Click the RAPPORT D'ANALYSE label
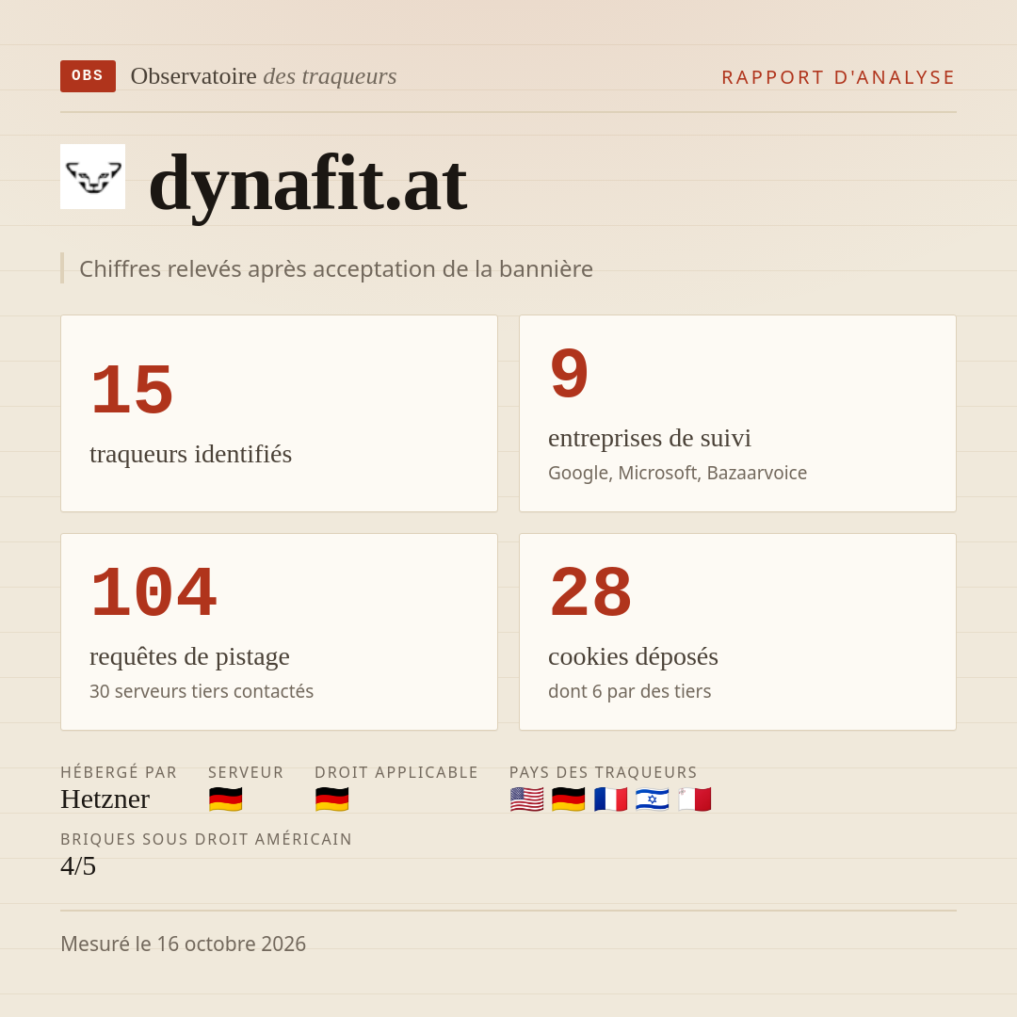The image size is (1017, 1017). tap(839, 77)
